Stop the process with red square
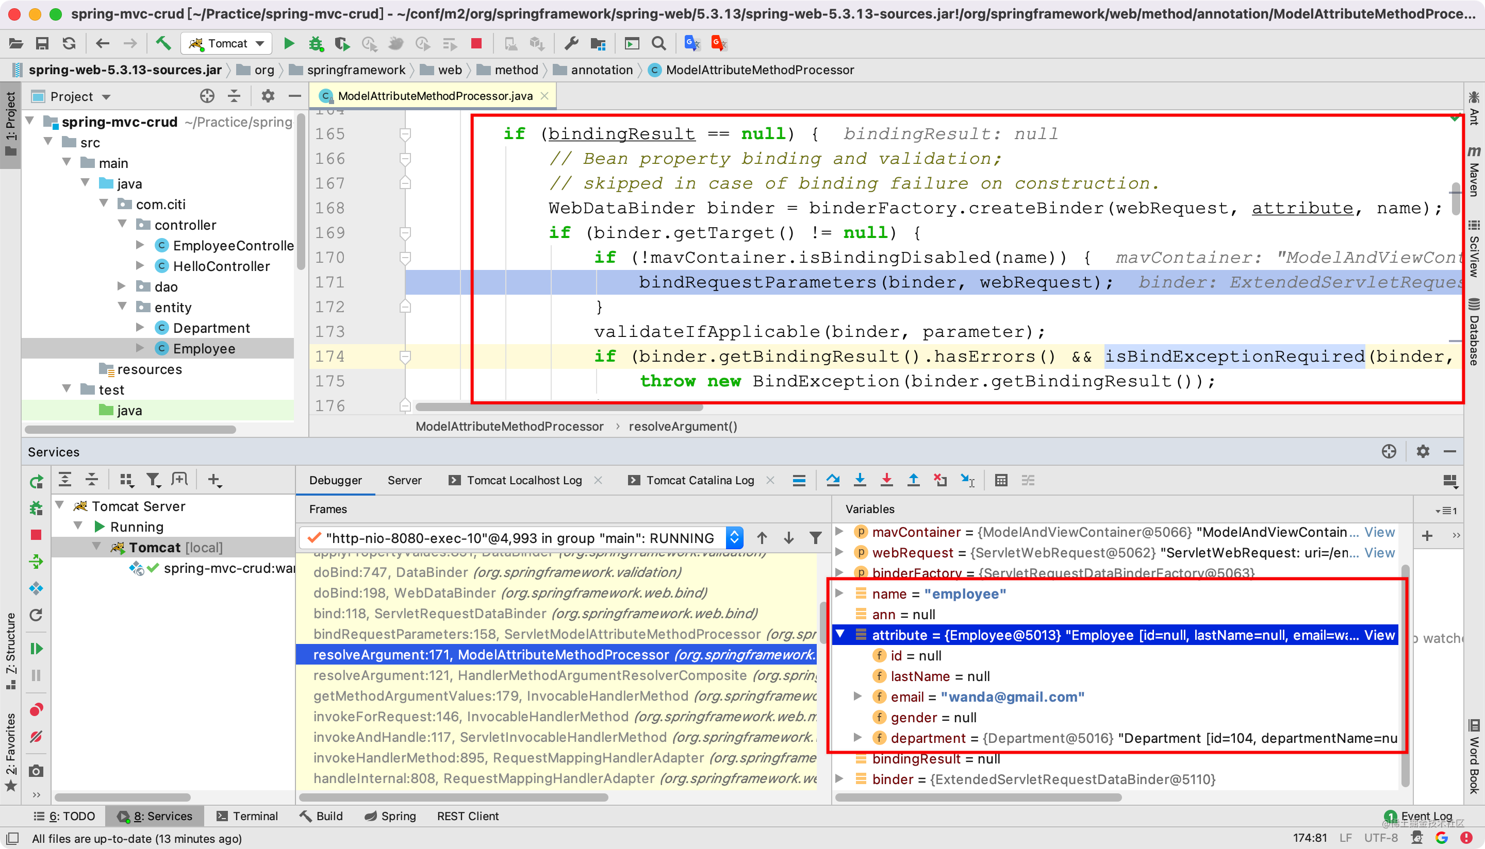This screenshot has width=1485, height=849. [476, 43]
